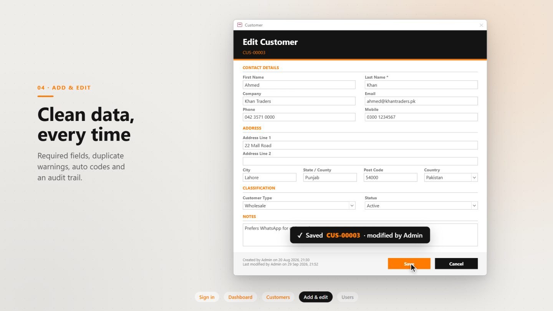
Task: Close the Customer dialog window
Action: pos(481,25)
